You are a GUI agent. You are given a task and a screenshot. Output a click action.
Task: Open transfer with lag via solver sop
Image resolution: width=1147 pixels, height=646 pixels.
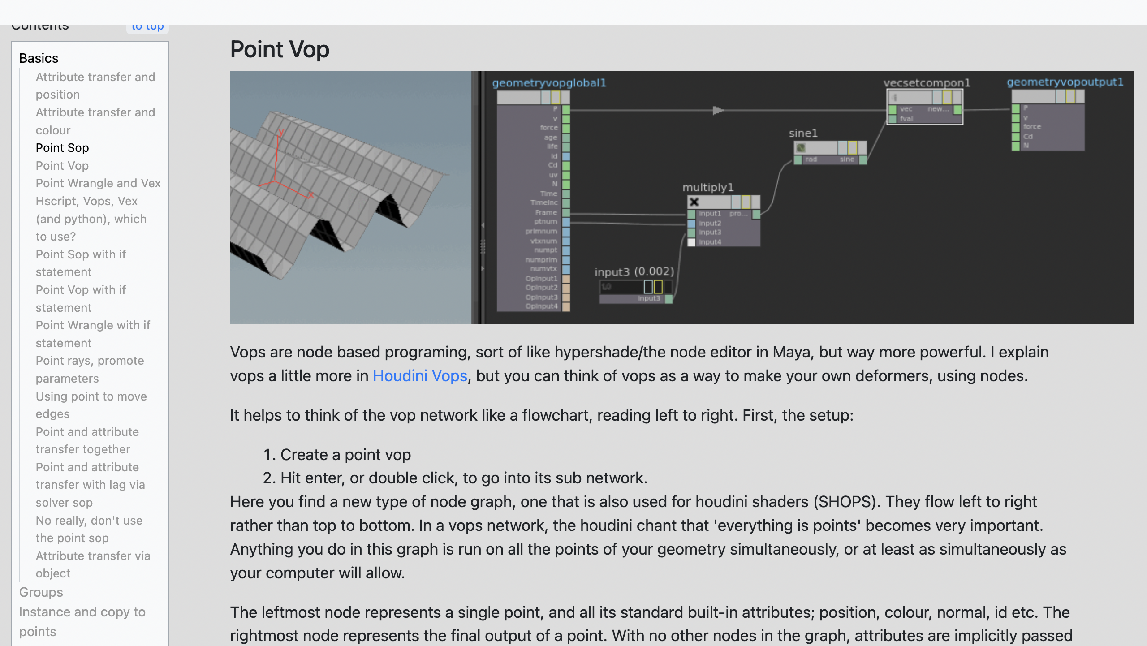(x=90, y=485)
